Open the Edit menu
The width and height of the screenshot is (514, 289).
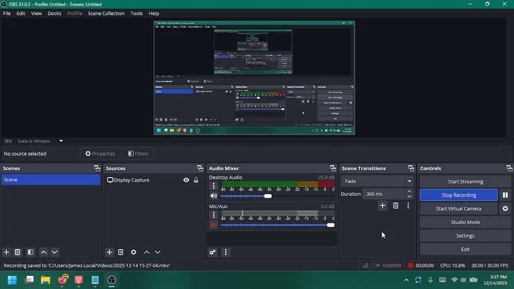point(21,14)
